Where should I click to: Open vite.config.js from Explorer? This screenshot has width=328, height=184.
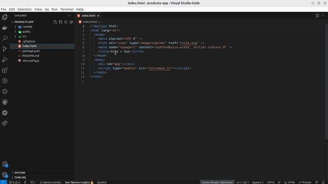(31, 61)
